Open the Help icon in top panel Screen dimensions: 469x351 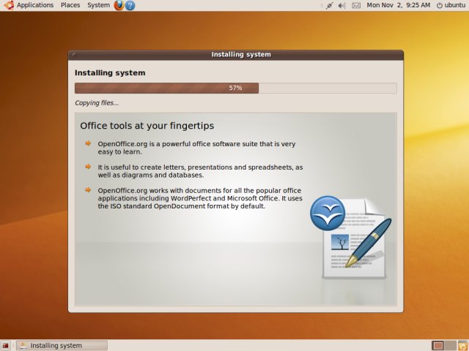click(130, 5)
